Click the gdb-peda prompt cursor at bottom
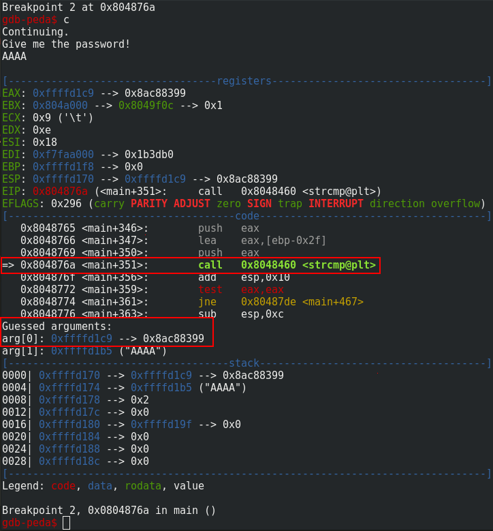 tap(66, 523)
